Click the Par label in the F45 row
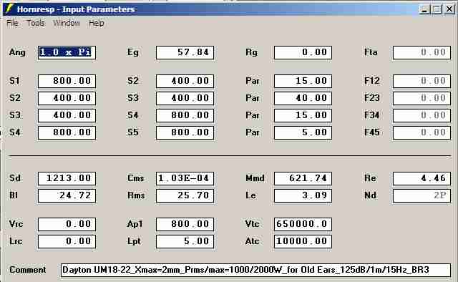The height and width of the screenshot is (282, 458). [253, 132]
